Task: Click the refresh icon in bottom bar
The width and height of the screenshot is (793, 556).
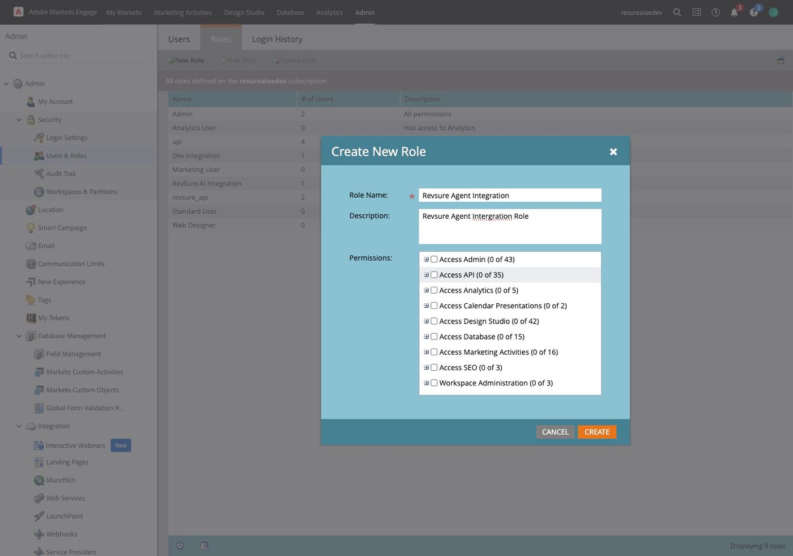Action: pos(180,546)
